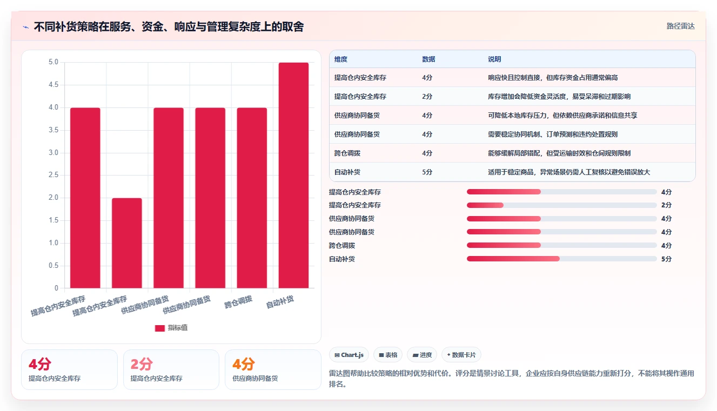Click the title 不同补货策略在服务
The height and width of the screenshot is (411, 717).
[169, 26]
